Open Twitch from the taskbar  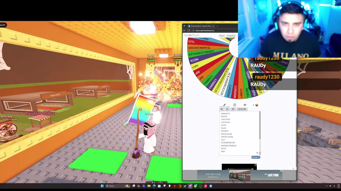pyautogui.click(x=164, y=186)
